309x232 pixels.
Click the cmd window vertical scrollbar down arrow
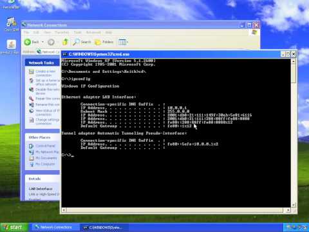(x=294, y=205)
